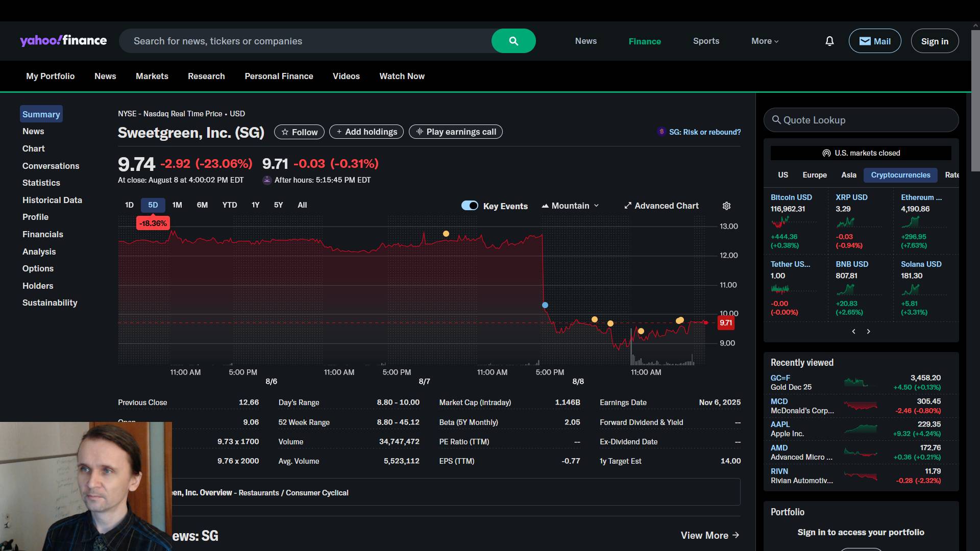This screenshot has width=980, height=551.
Task: Open the notifications bell
Action: (829, 41)
